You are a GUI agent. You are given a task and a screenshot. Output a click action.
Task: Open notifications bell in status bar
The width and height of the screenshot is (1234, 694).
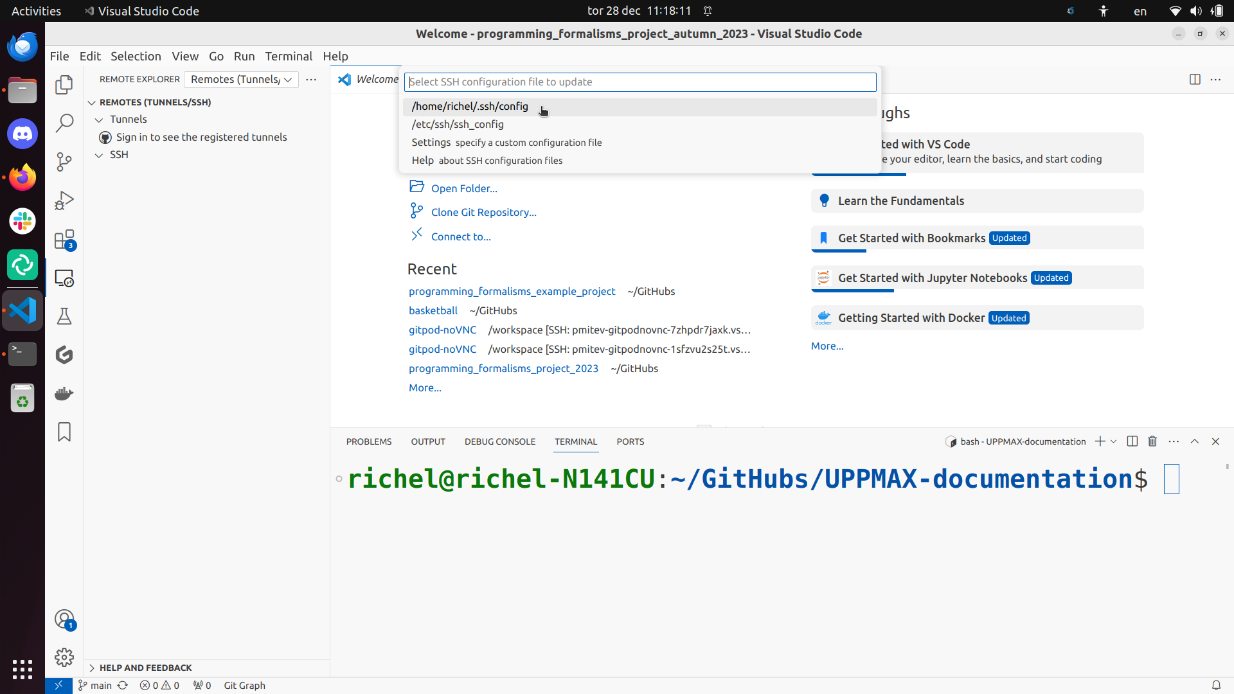1216,686
